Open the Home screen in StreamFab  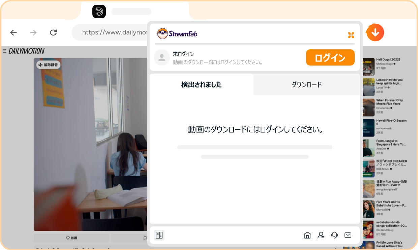[x=307, y=235]
